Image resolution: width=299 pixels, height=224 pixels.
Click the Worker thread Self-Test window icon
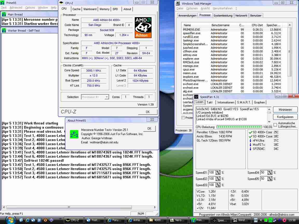click(x=4, y=30)
